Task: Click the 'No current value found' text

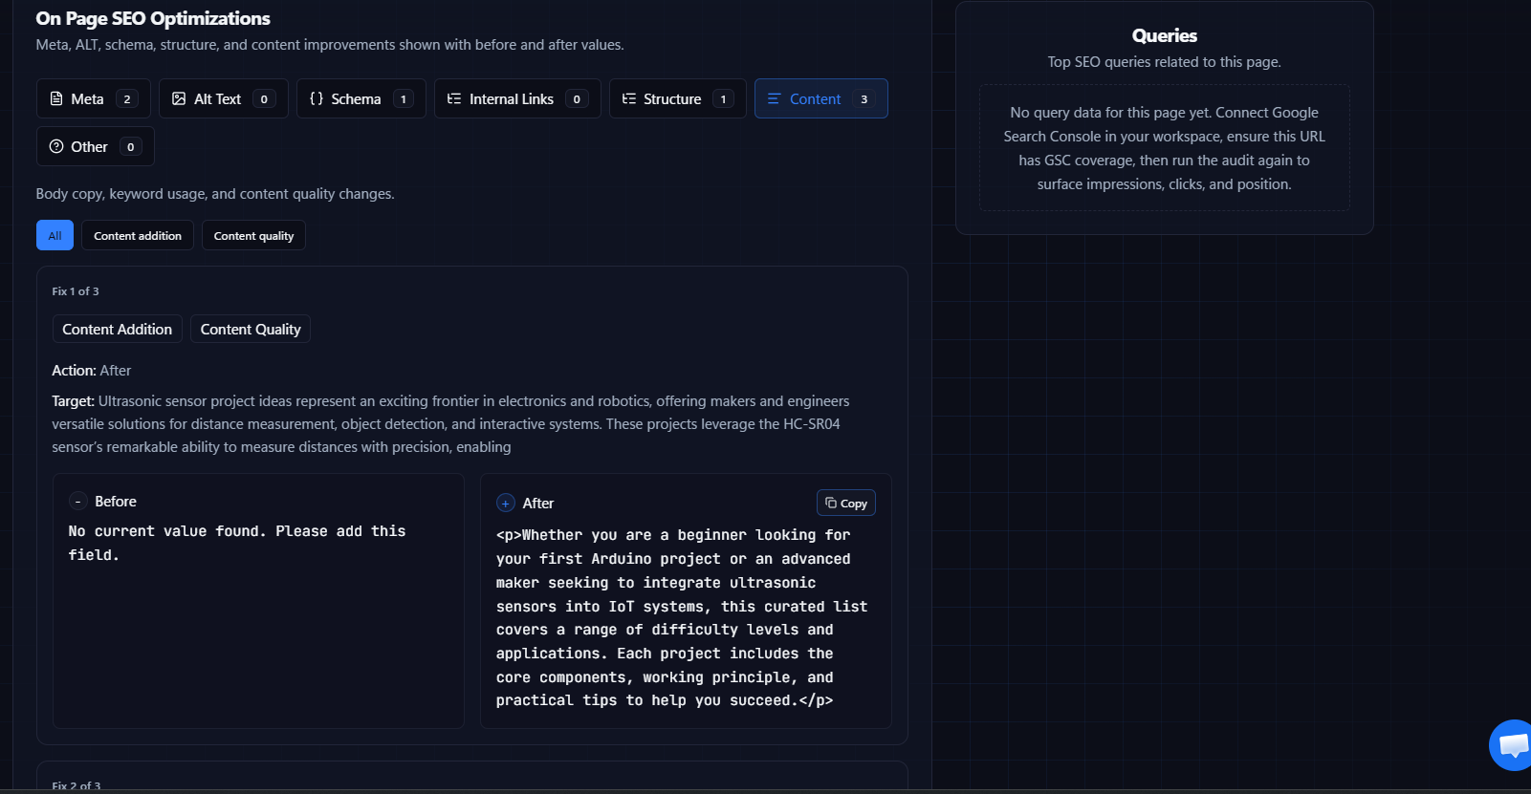Action: click(x=237, y=543)
